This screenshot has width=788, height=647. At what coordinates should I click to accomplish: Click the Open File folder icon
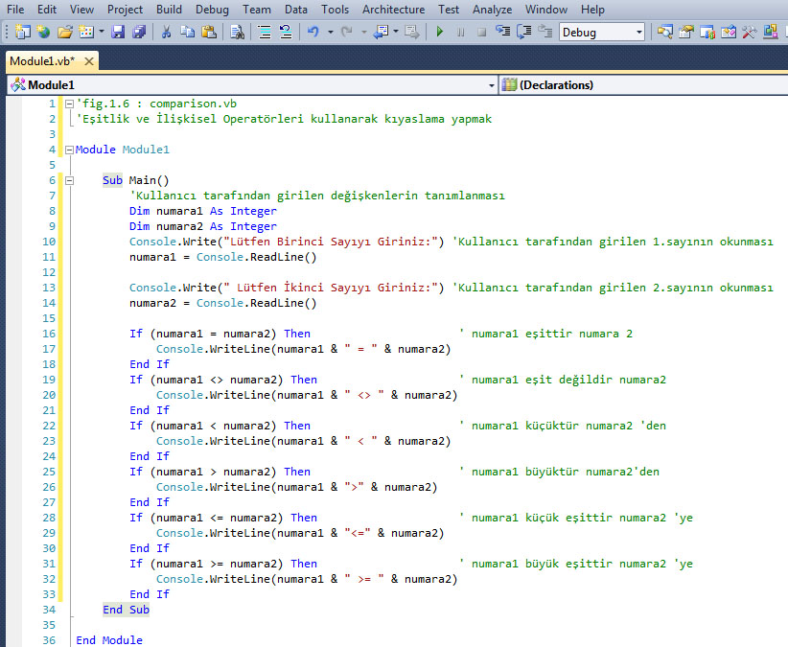click(x=65, y=33)
